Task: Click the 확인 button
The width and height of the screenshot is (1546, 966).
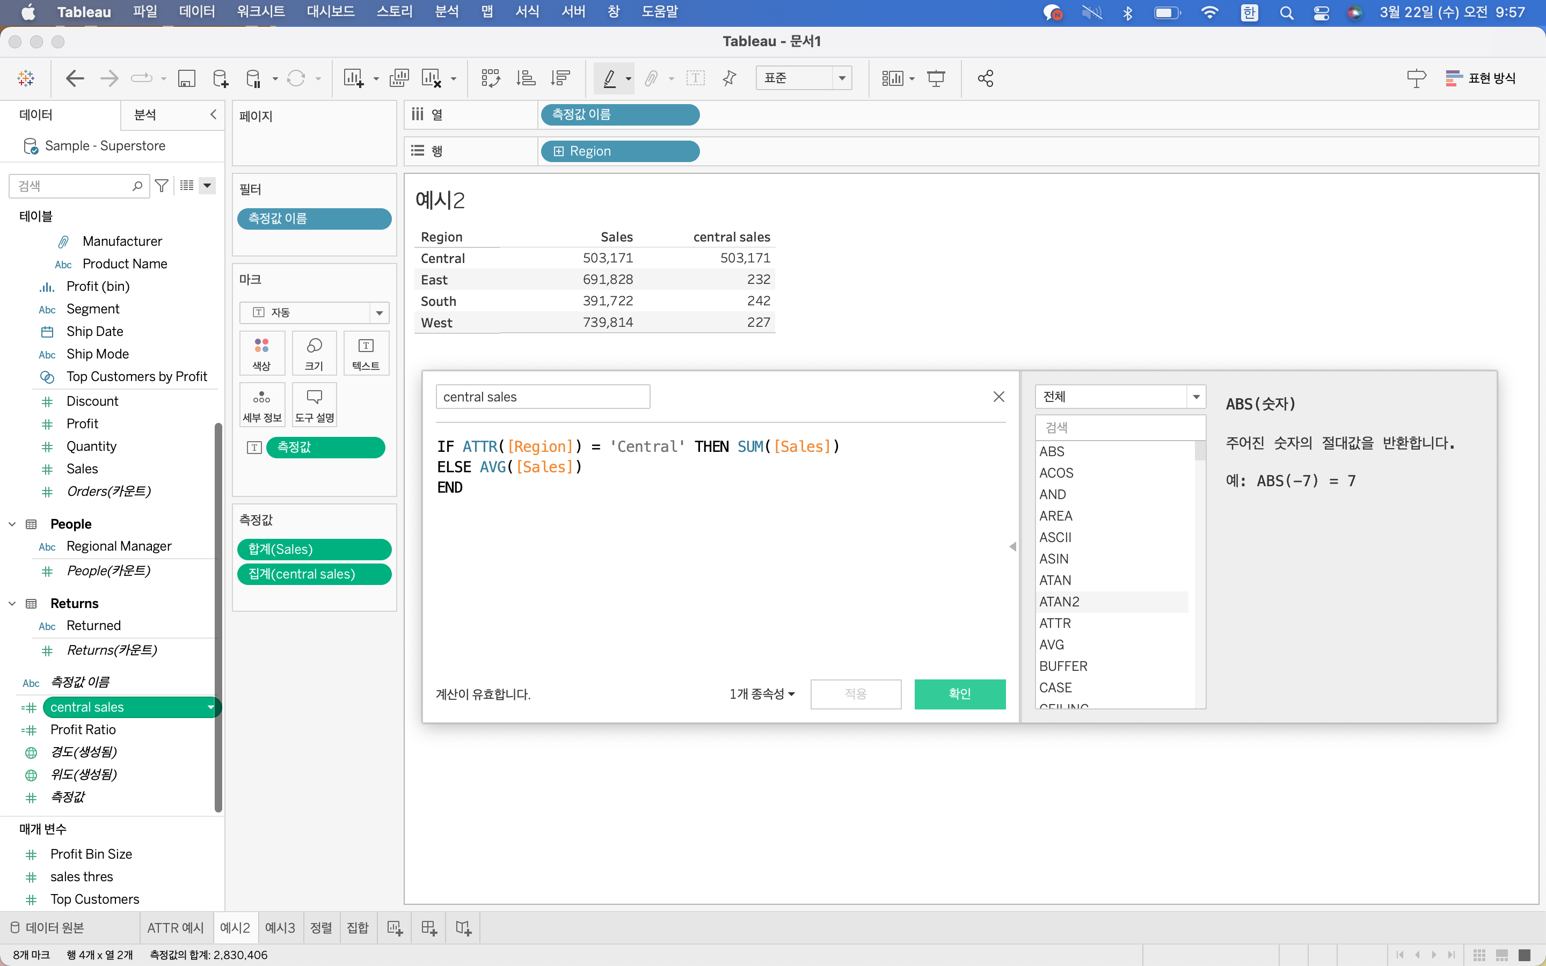Action: click(x=959, y=694)
